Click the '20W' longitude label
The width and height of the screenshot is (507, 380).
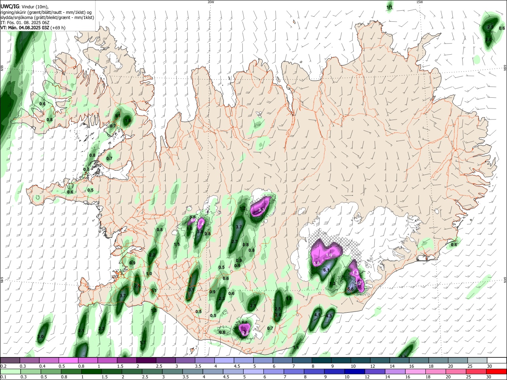(x=211, y=2)
